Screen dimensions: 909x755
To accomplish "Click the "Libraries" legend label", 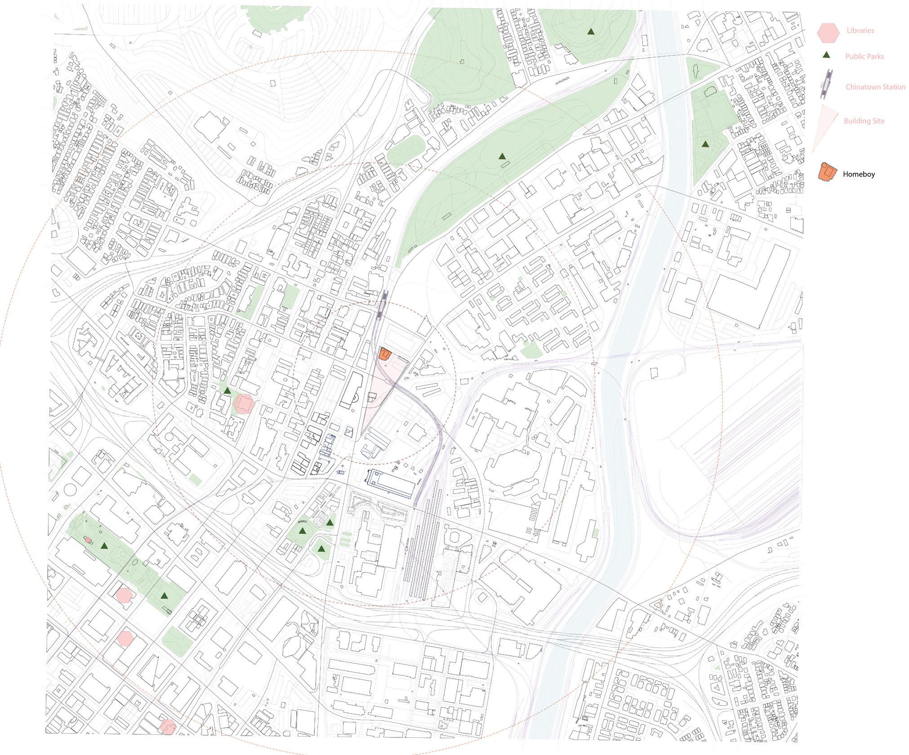I will coord(860,31).
